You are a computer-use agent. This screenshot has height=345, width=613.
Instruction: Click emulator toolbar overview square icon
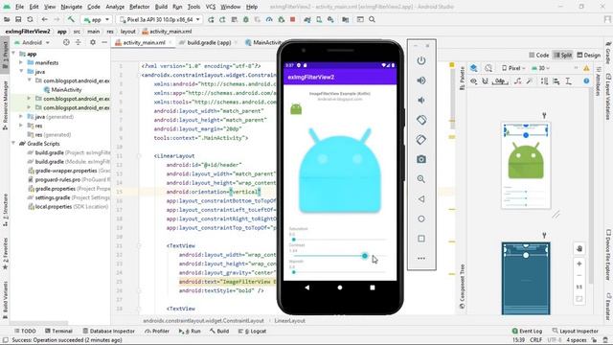[421, 239]
